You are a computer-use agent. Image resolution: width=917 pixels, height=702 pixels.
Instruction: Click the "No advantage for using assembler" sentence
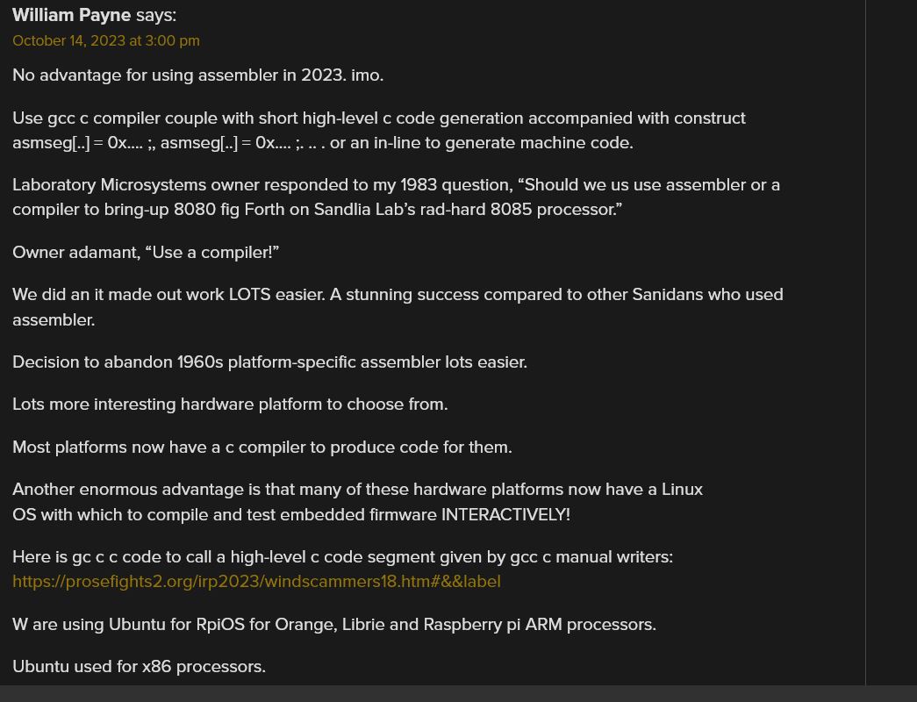[x=197, y=75]
